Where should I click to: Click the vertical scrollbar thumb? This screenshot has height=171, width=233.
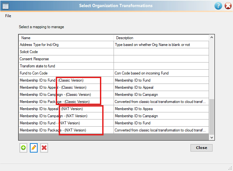[212, 117]
